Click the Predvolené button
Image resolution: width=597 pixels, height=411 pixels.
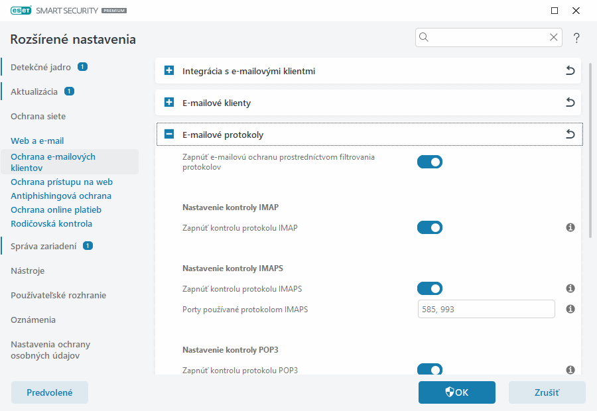(x=50, y=392)
